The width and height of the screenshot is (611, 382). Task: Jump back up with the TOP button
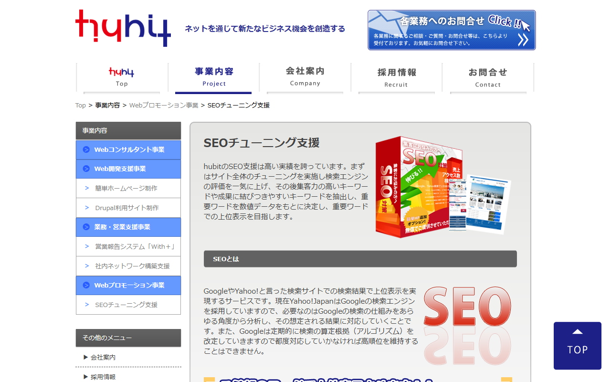coord(578,346)
